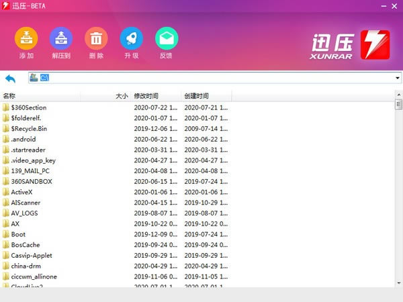
Task: Select the AX folder icon
Action: tap(5, 223)
